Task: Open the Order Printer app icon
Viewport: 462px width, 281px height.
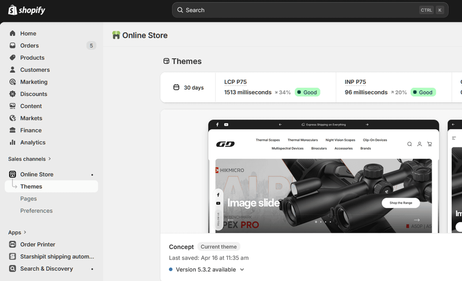Action: tap(12, 244)
